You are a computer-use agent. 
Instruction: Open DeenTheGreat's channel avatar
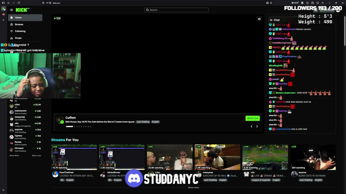click(x=55, y=174)
